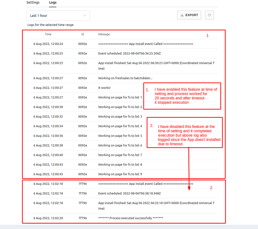Click "Working on page for fs to bd: 5"
Viewport: 258px width, 229px height.
[120, 136]
